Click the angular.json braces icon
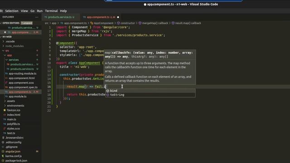This screenshot has width=290, height=163. click(x=3, y=151)
